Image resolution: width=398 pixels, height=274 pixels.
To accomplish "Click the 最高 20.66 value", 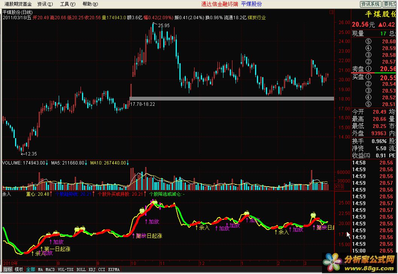I will click(x=380, y=119).
